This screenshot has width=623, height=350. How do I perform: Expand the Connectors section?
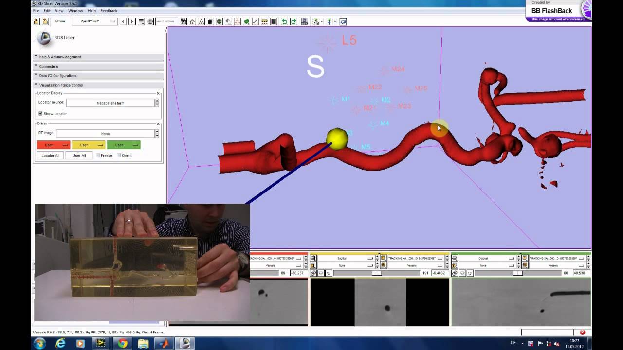98,66
